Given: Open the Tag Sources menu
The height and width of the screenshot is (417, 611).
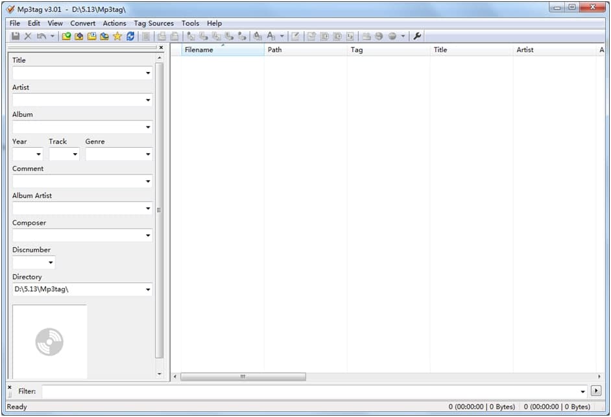Looking at the screenshot, I should click(x=154, y=23).
